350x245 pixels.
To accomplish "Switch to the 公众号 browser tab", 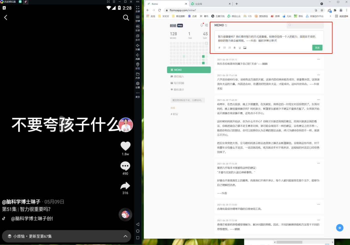I will 211,4.
